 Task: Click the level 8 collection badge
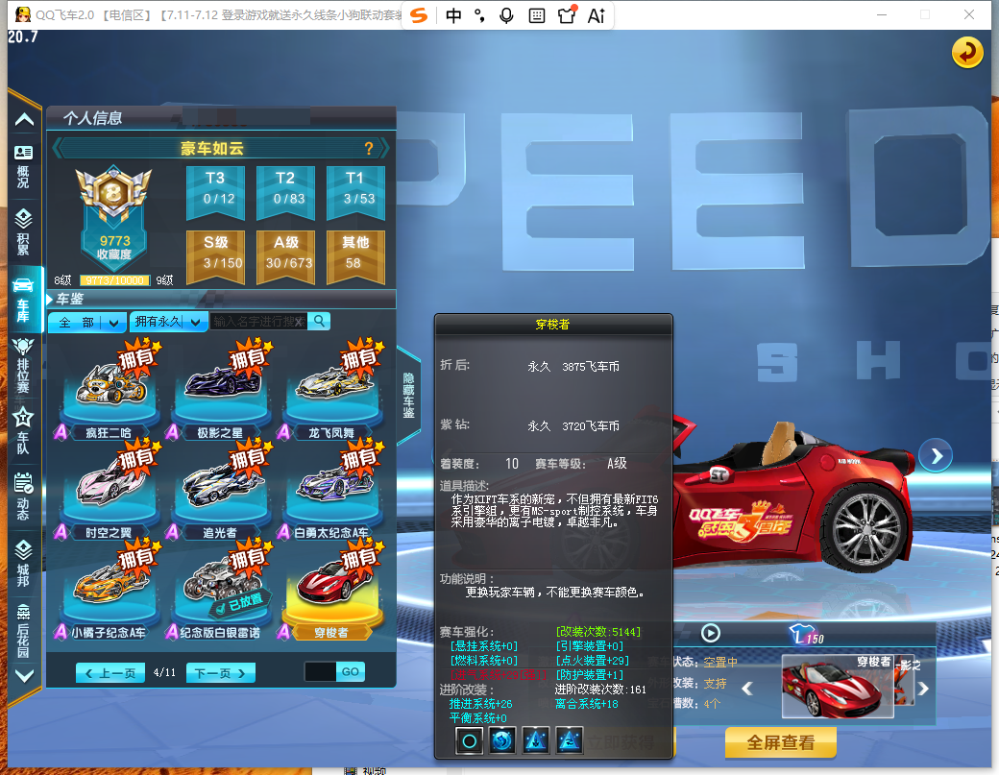pos(113,194)
